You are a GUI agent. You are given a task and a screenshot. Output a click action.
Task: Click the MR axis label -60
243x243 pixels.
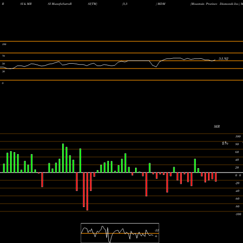237,199
